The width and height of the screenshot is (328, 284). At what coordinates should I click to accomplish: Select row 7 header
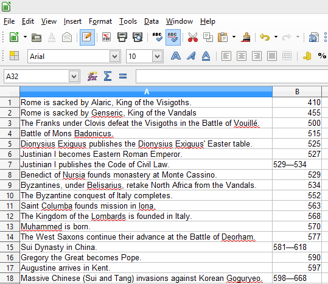pyautogui.click(x=10, y=164)
